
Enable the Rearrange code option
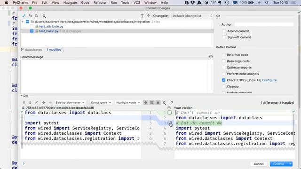(224, 61)
